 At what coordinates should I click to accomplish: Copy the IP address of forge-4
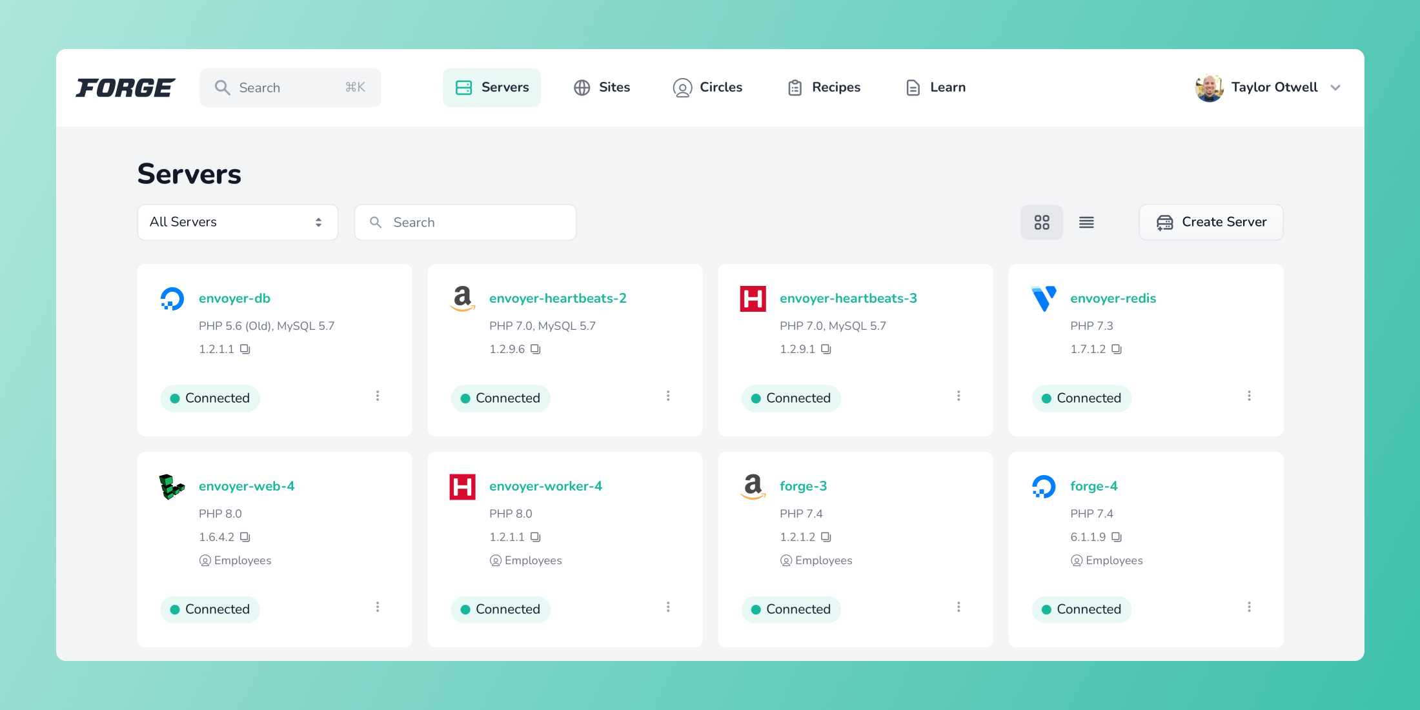pyautogui.click(x=1119, y=537)
